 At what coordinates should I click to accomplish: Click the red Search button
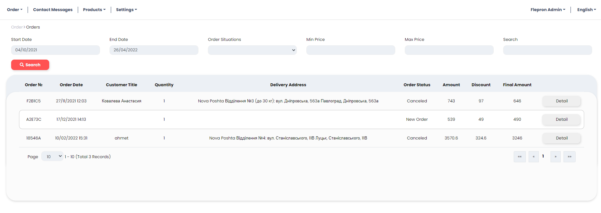tap(30, 65)
